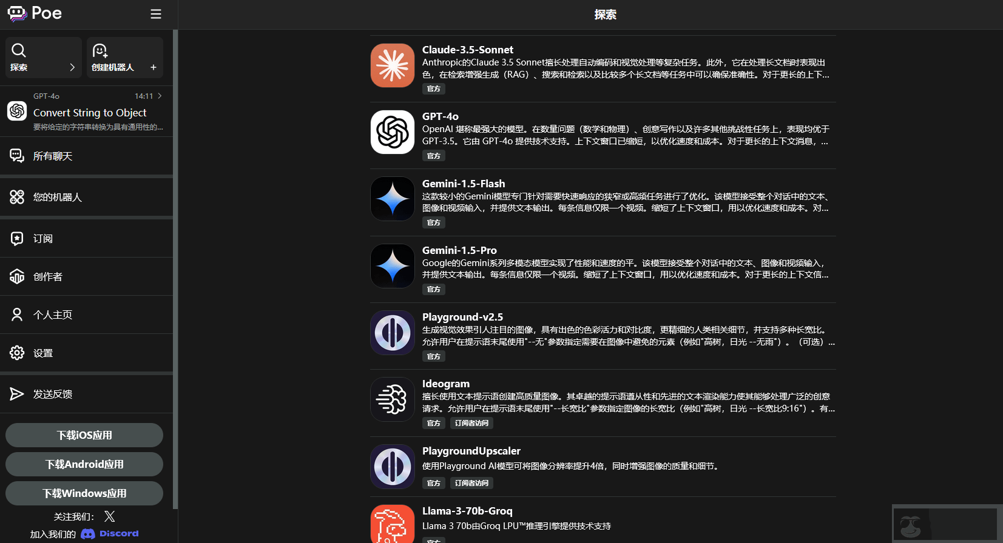Go to 您的机器人 in the sidebar
This screenshot has height=543, width=1003.
coord(57,198)
